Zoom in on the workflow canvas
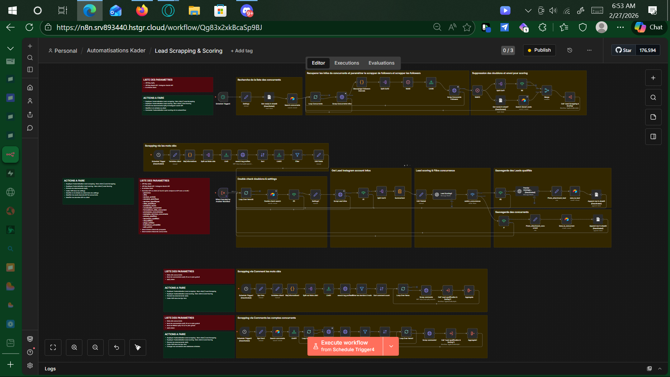This screenshot has width=670, height=377. [74, 347]
